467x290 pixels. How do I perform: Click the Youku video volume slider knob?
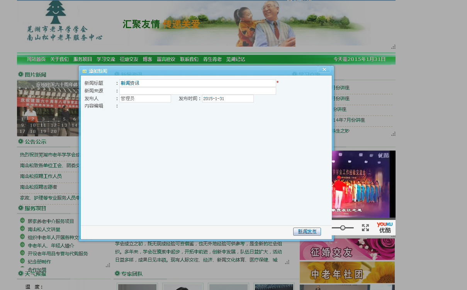point(343,228)
